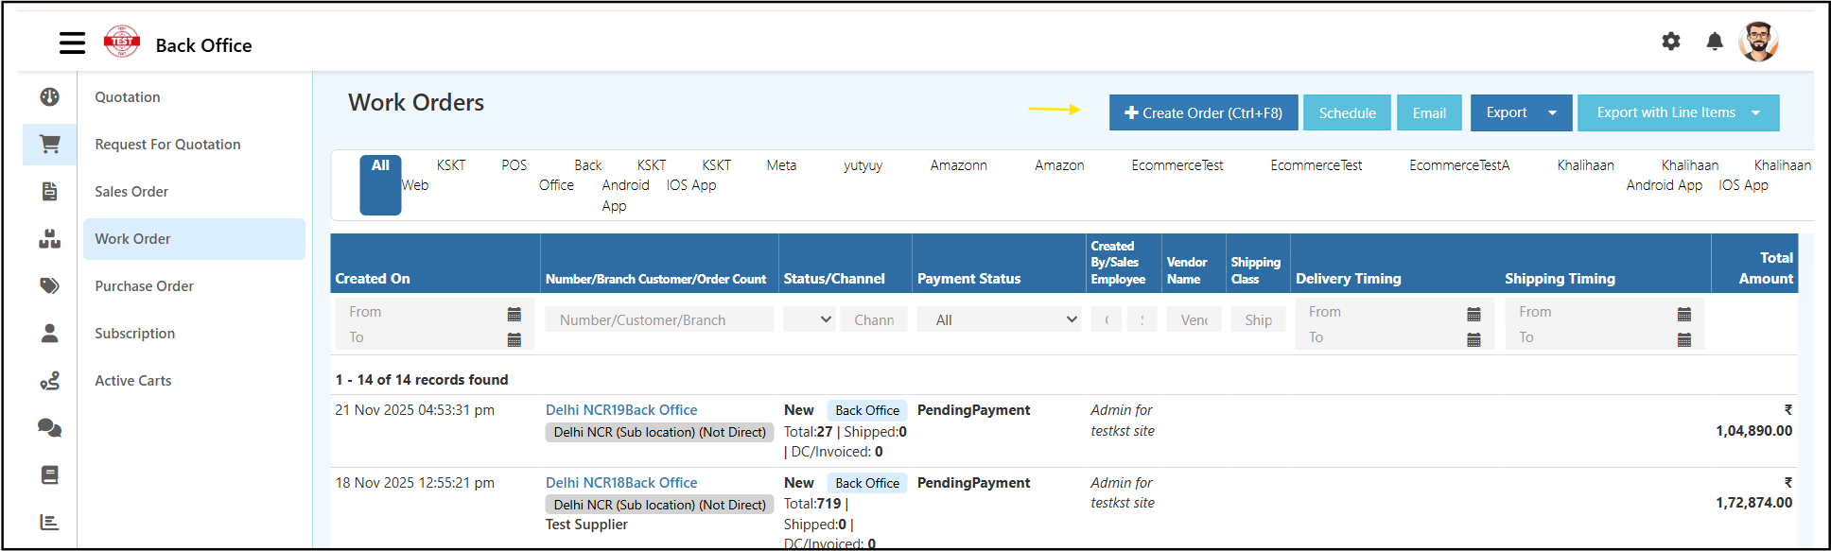Switch to the POS channel tab
Viewport: 1831px width, 551px height.
tap(514, 165)
